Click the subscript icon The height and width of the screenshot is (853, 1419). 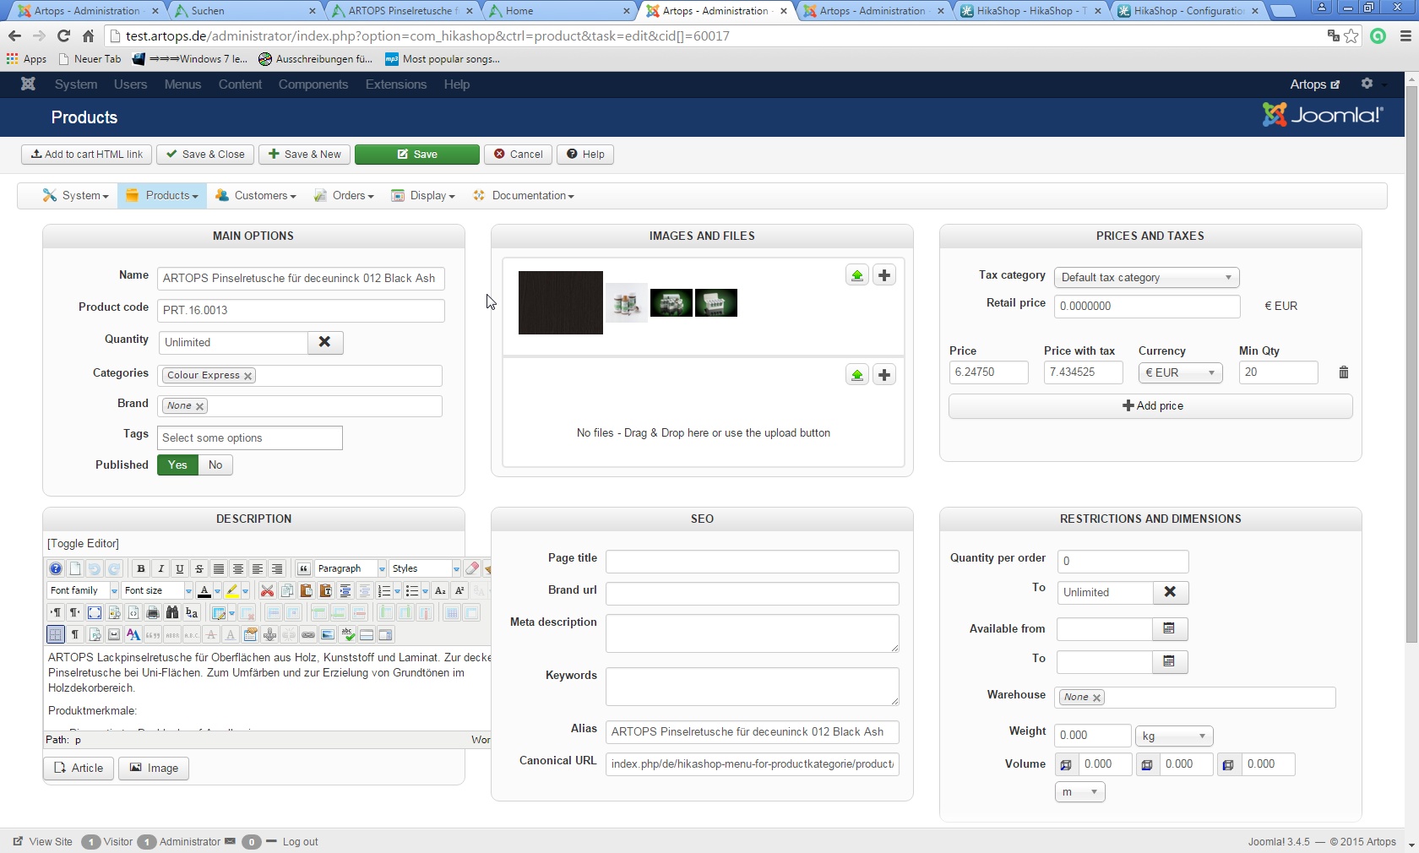pyautogui.click(x=440, y=590)
